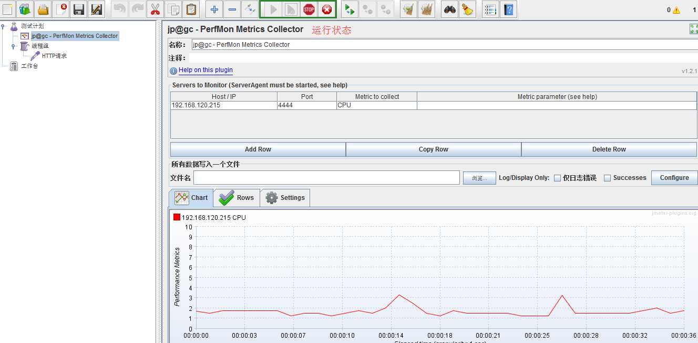Open the function helper dialog
Image resolution: width=698 pixels, height=343 pixels.
click(490, 9)
